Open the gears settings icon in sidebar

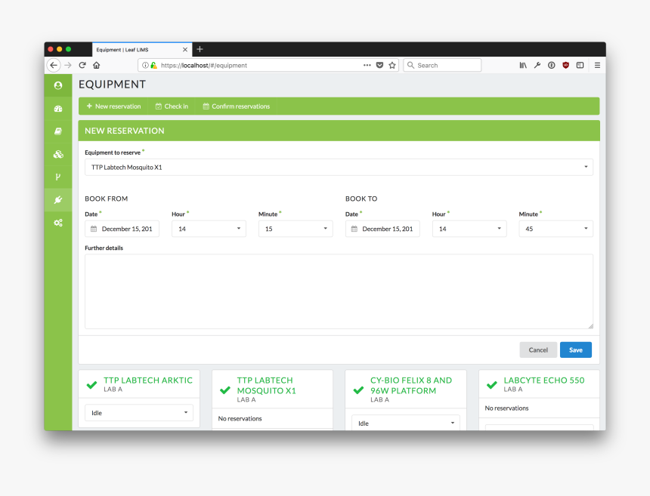coord(58,223)
